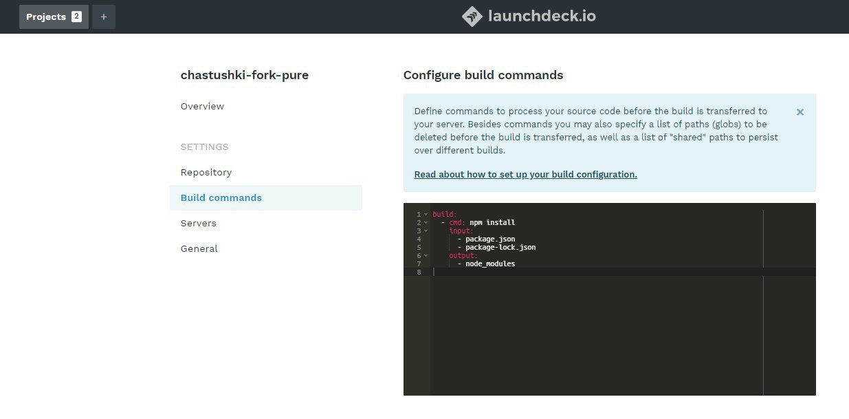This screenshot has width=849, height=419.
Task: Click 'npm install' in the code editor
Action: (x=492, y=223)
